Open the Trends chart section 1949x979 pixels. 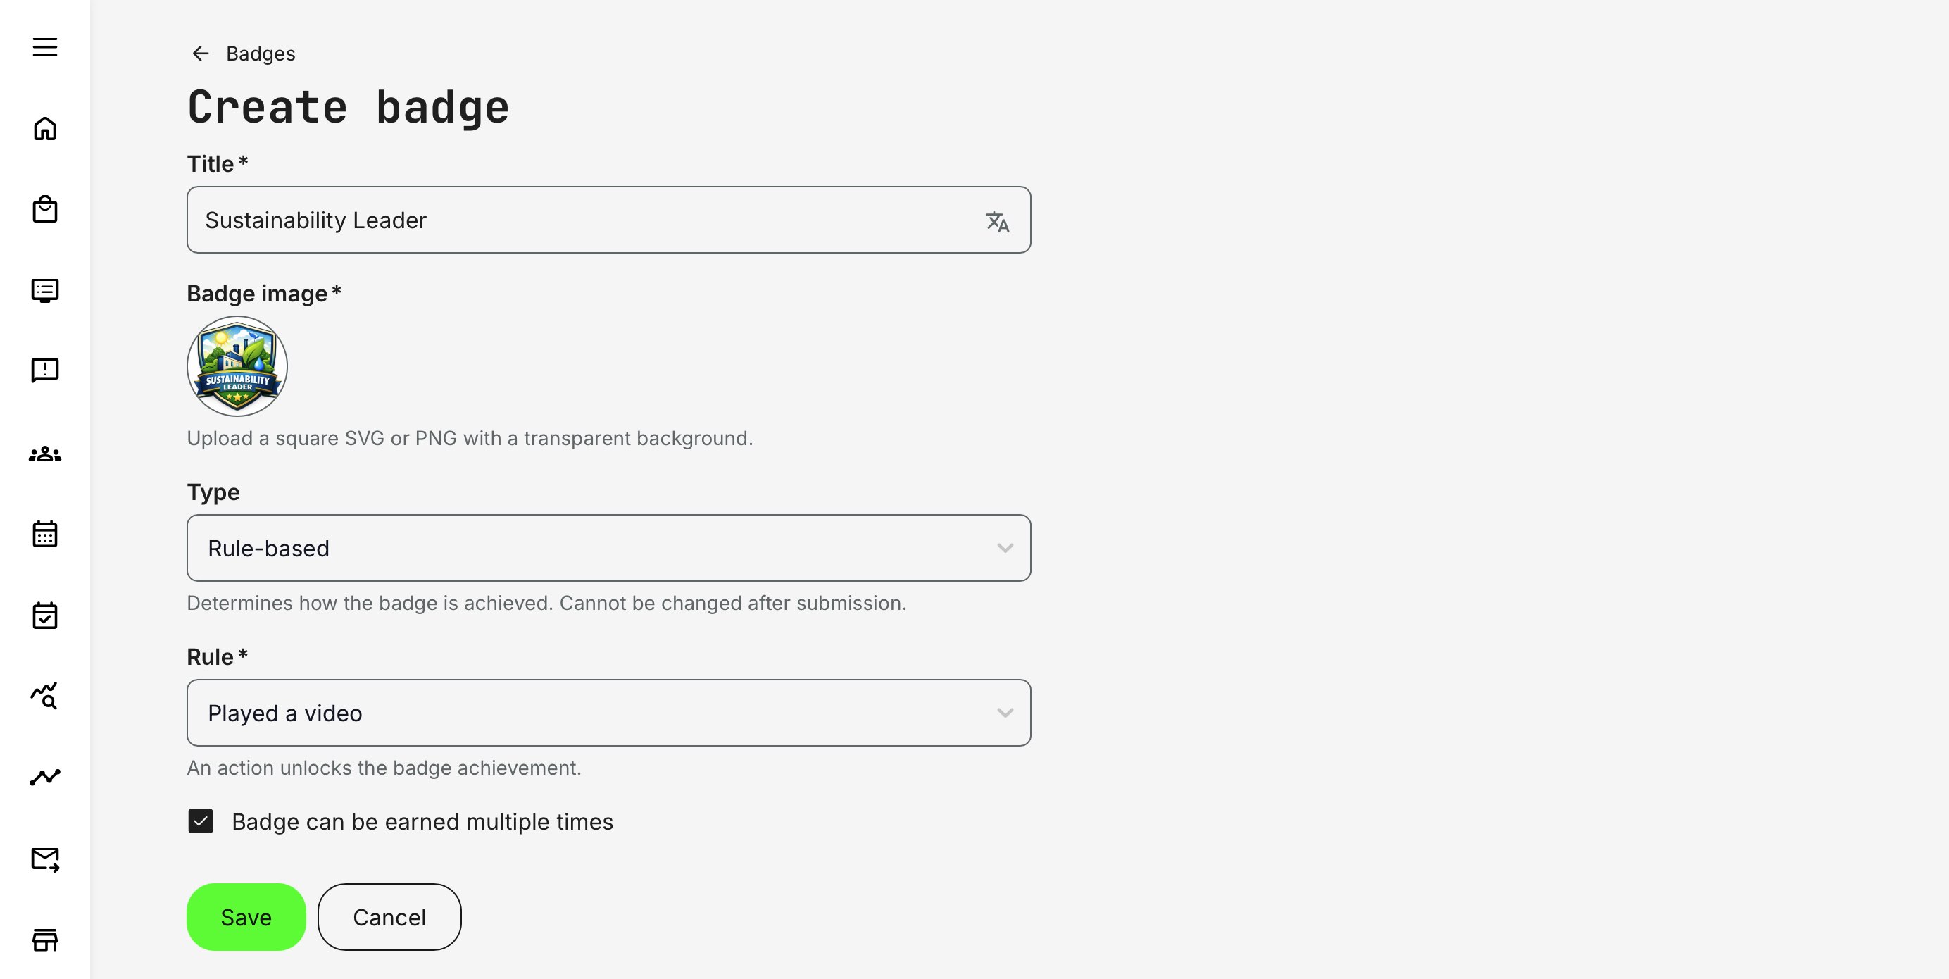click(45, 776)
